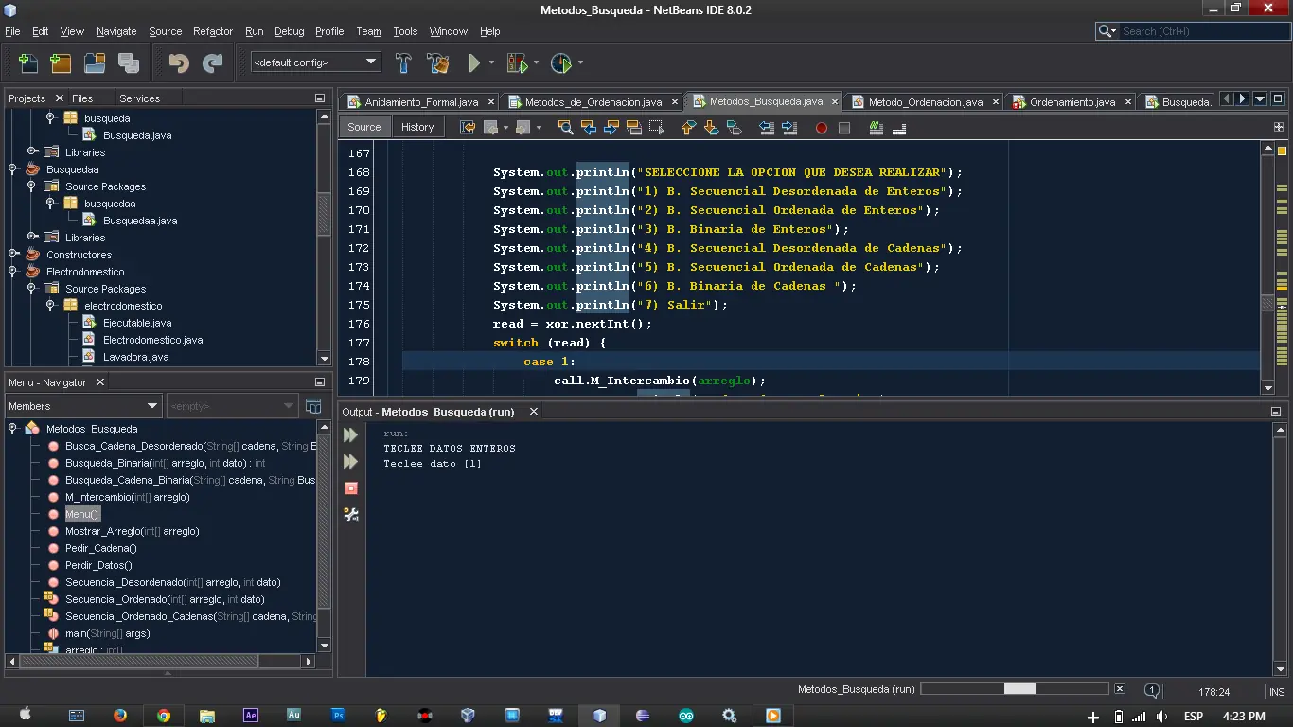This screenshot has height=727, width=1293.
Task: Collapse the Busquedaa project node
Action: pyautogui.click(x=13, y=169)
